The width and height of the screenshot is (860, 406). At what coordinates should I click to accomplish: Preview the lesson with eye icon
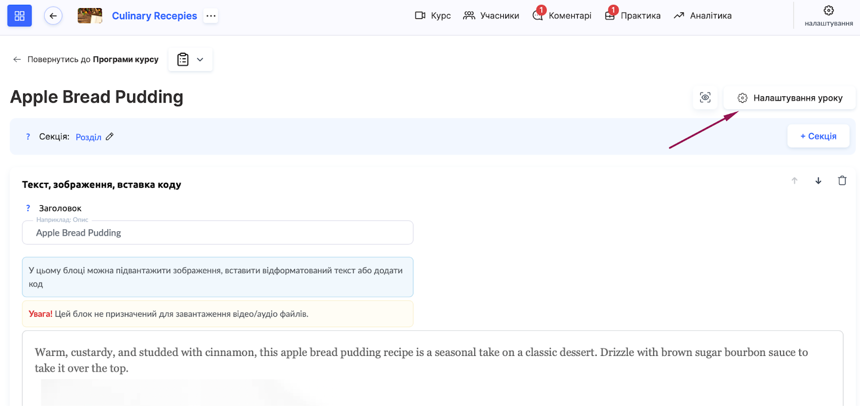(705, 98)
